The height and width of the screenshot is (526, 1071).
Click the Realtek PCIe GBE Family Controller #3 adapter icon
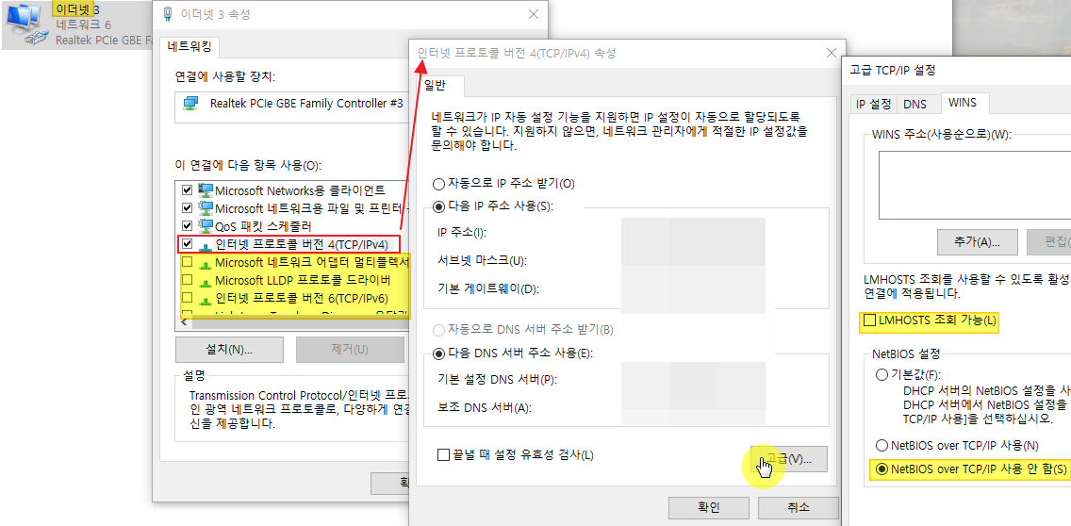(x=191, y=103)
